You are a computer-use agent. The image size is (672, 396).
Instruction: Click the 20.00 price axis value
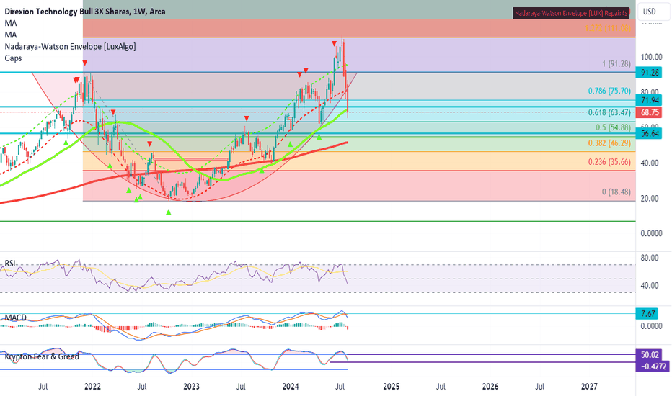point(650,198)
